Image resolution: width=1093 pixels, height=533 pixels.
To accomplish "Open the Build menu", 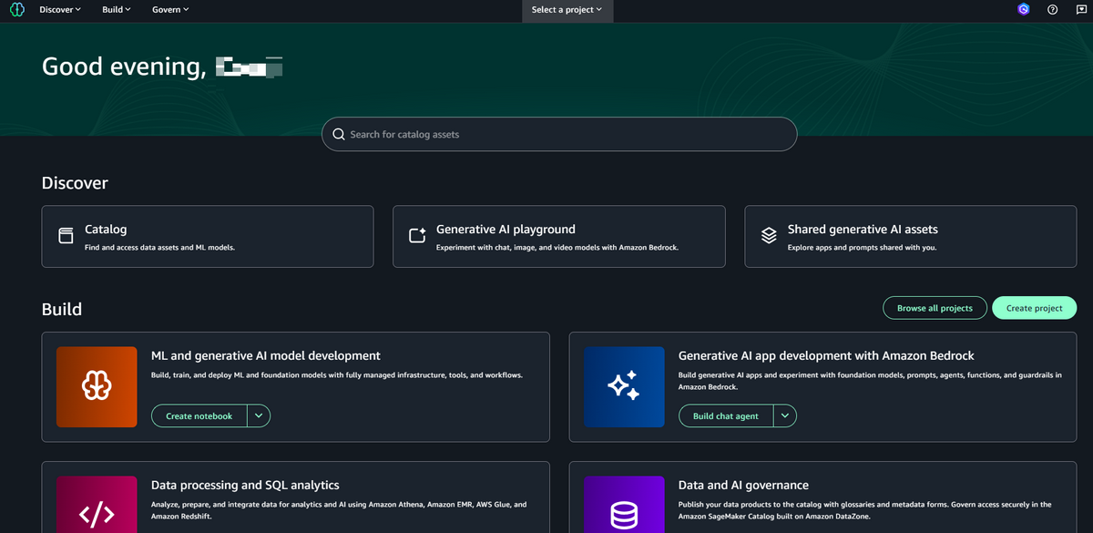I will 117,10.
